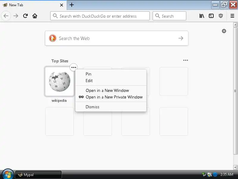Toggle the sidebar panel icon
This screenshot has height=179, width=238.
point(211,16)
